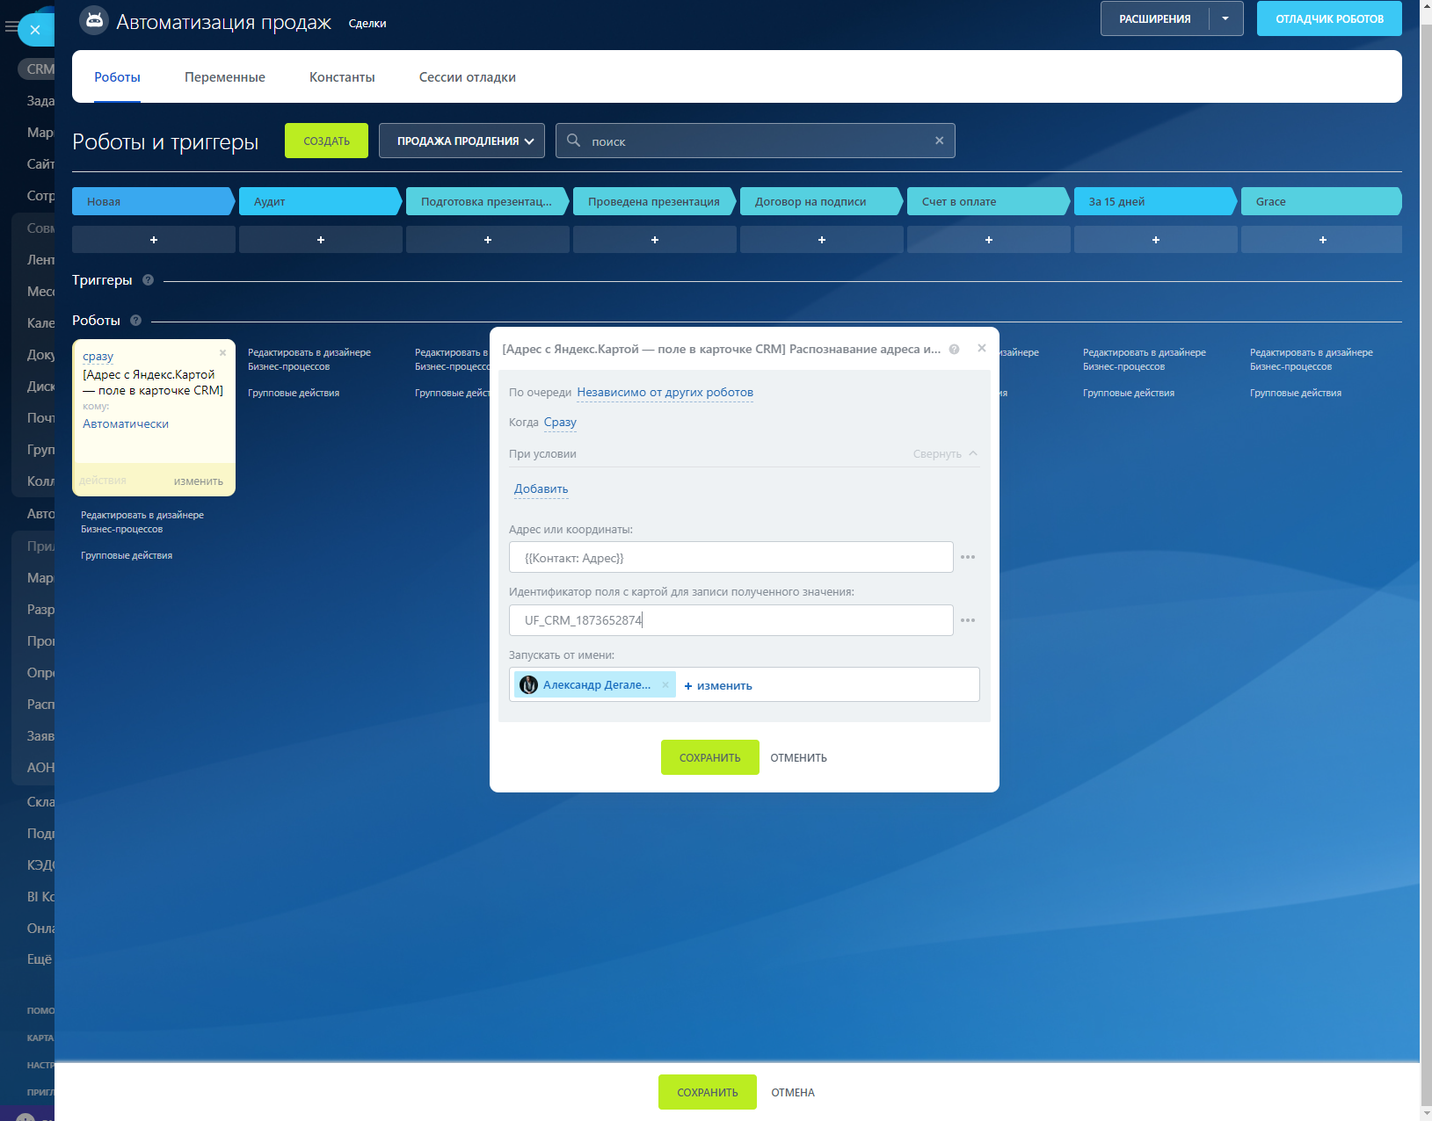The image size is (1432, 1121).
Task: Cancel the robot dialog with Отменить
Action: (x=798, y=757)
